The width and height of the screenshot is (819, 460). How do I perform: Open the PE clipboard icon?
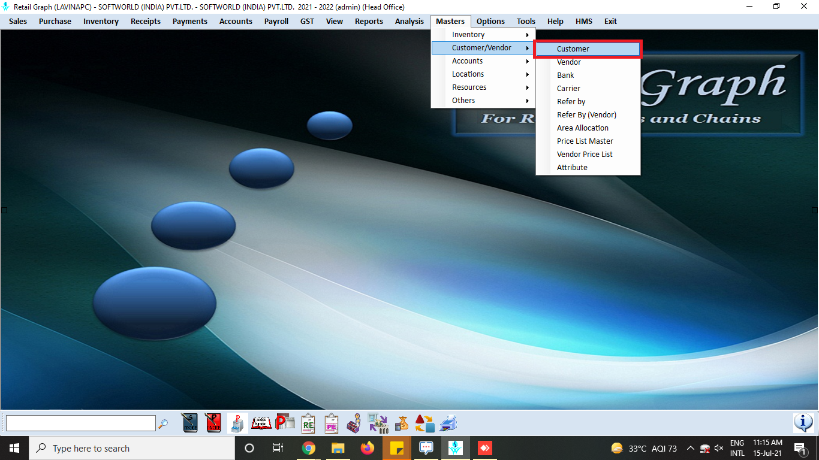click(332, 423)
